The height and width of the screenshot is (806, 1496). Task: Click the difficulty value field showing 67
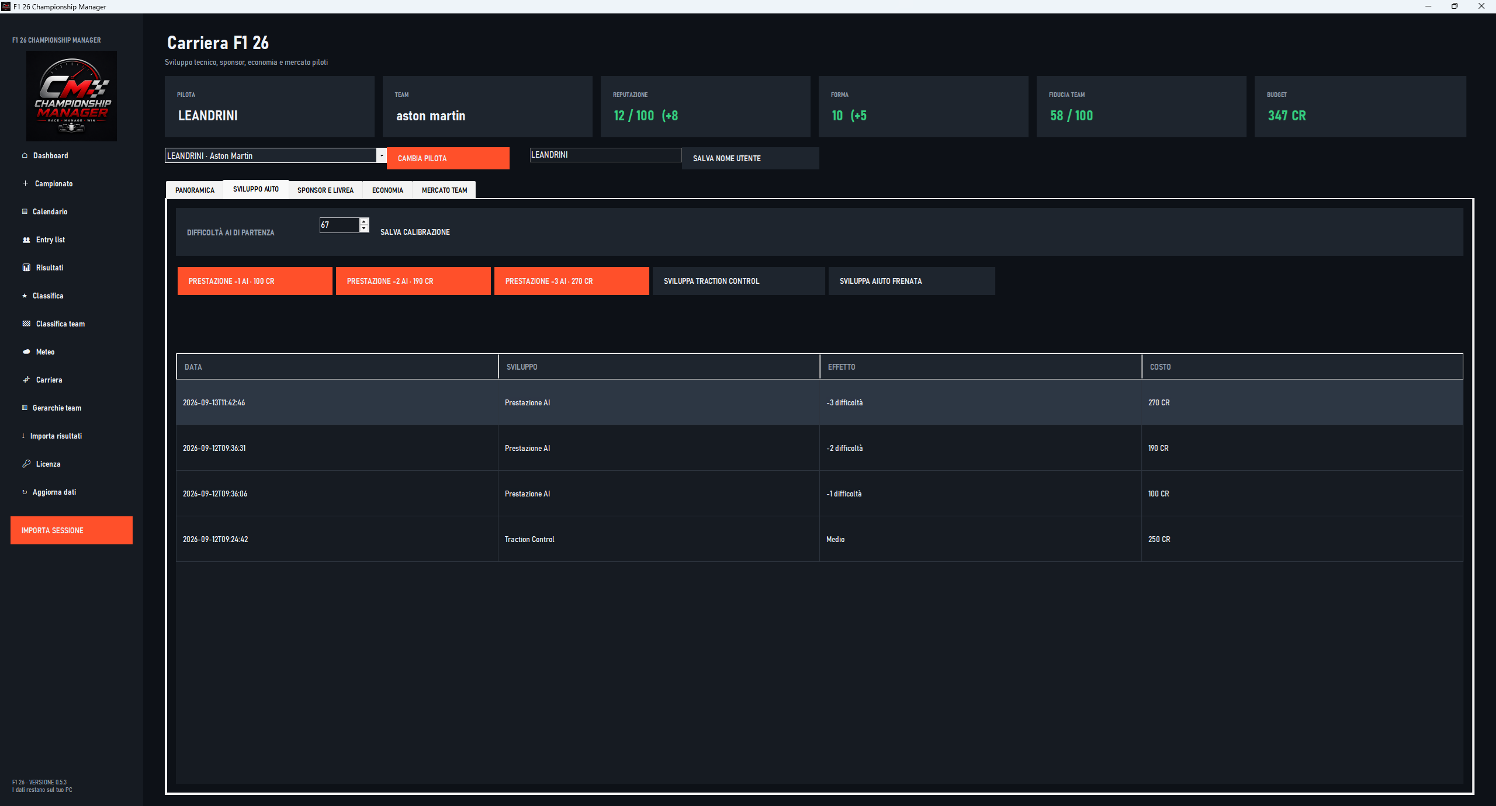[340, 225]
